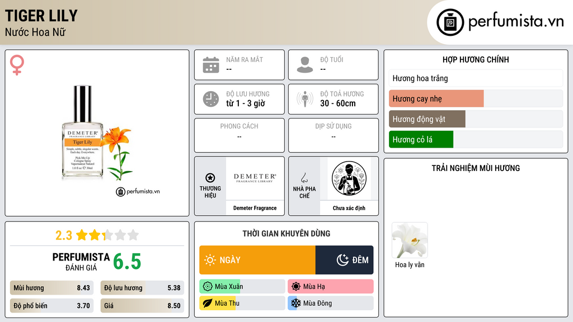The height and width of the screenshot is (322, 573).
Task: Click the last grey rating star
Action: [133, 235]
